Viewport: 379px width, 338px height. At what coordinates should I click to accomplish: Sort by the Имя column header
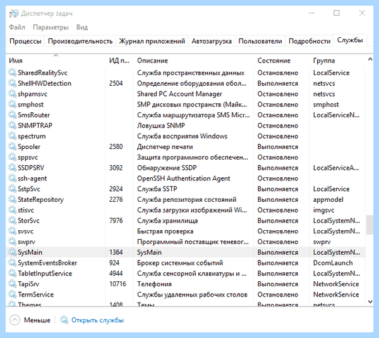coord(56,61)
